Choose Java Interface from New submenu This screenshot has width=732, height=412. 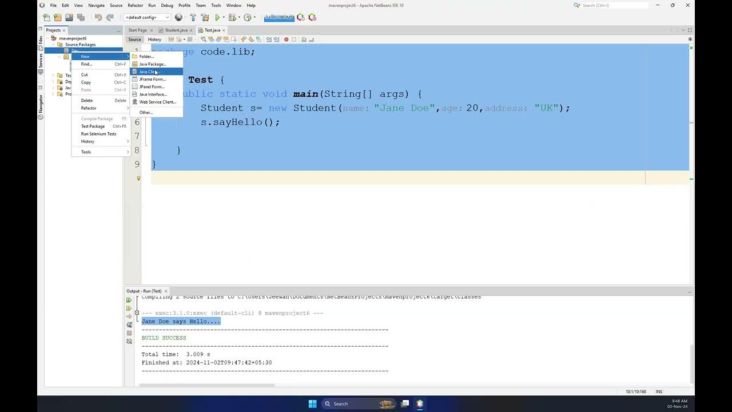click(x=157, y=94)
